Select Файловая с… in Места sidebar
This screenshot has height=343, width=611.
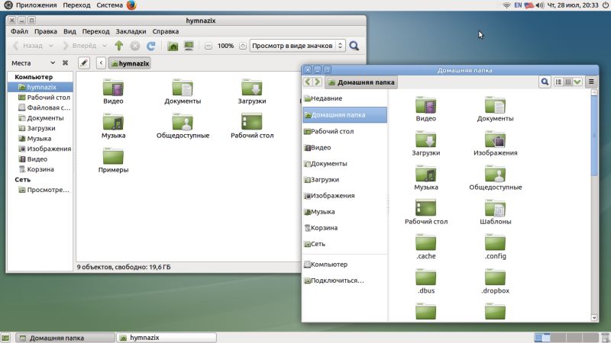click(40, 107)
